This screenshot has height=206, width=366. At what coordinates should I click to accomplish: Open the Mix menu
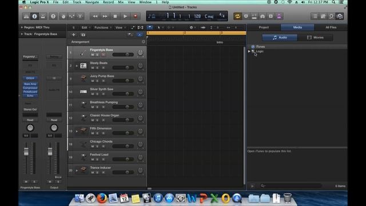[x=121, y=2]
